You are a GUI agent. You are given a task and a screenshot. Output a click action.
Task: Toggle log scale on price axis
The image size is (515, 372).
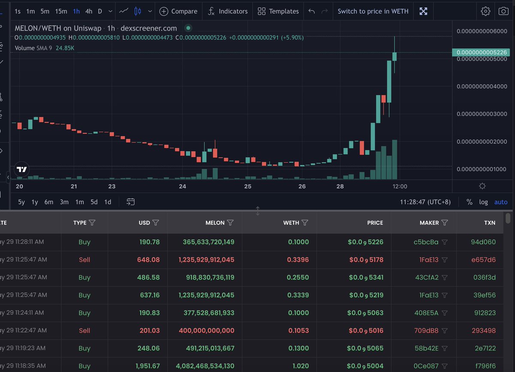tap(484, 202)
